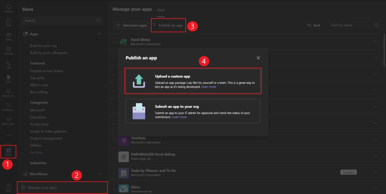The image size is (386, 194).
Task: Open the Help icon in sidebar
Action: [x=8, y=187]
